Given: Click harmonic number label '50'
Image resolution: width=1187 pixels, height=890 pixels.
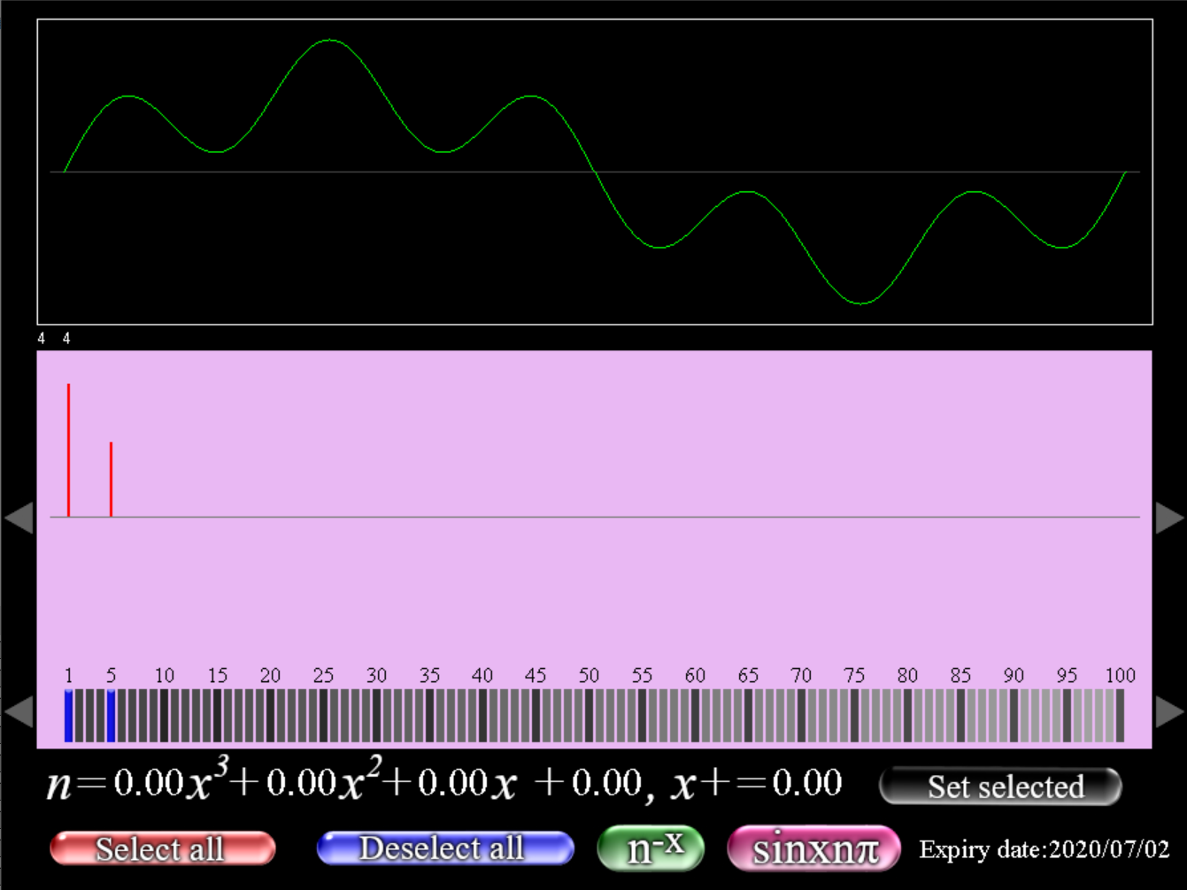Looking at the screenshot, I should (x=589, y=675).
